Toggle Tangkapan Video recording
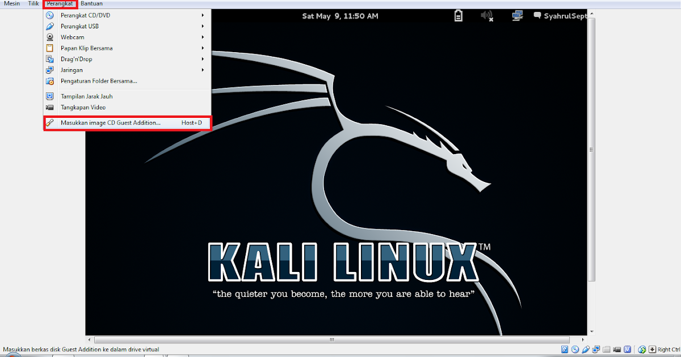The width and height of the screenshot is (681, 357). (127, 107)
